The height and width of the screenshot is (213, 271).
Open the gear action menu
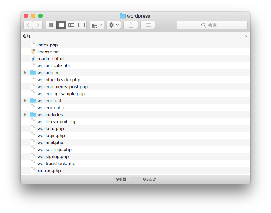(114, 25)
